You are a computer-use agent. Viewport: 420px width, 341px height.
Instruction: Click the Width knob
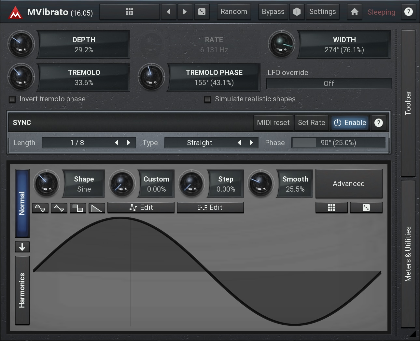click(282, 44)
